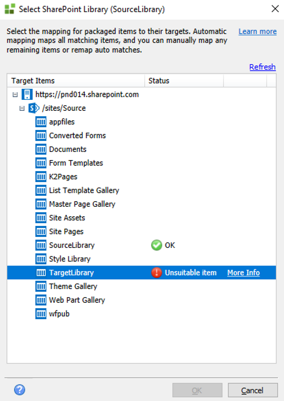
Task: Click the K2Pages library icon
Action: pos(41,177)
